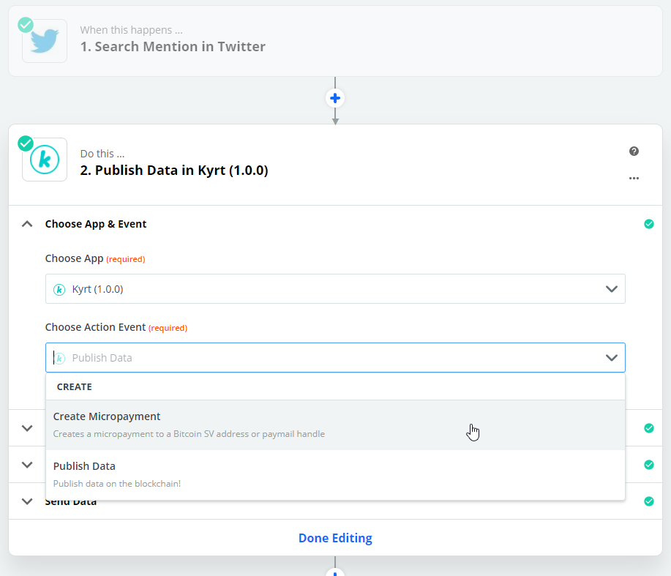Select the Publish Data option in dropdown

click(335, 474)
